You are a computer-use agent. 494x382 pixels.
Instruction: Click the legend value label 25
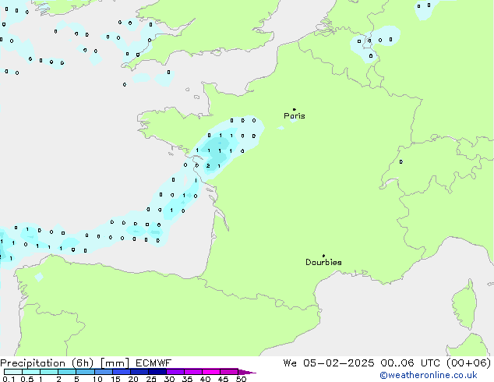click(x=151, y=379)
